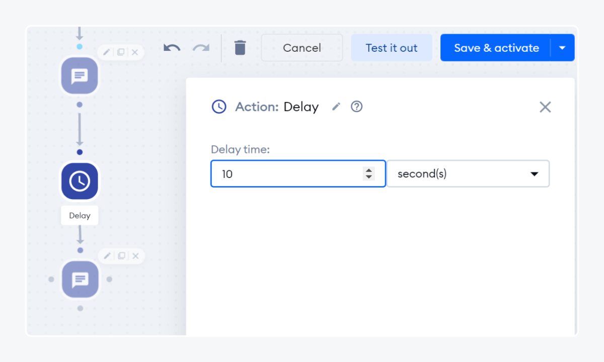The image size is (604, 362).
Task: Open the second(s) time unit dropdown
Action: [x=468, y=173]
